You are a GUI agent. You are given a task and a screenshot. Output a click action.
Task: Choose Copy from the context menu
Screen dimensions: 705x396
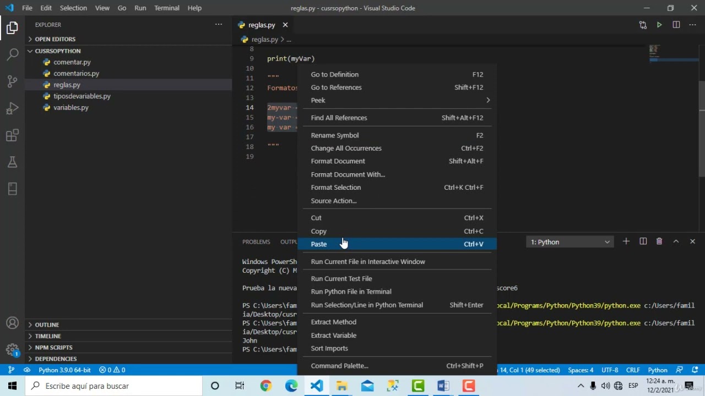click(x=397, y=231)
